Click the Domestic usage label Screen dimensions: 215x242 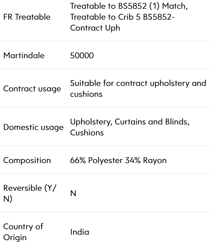[x=33, y=127]
